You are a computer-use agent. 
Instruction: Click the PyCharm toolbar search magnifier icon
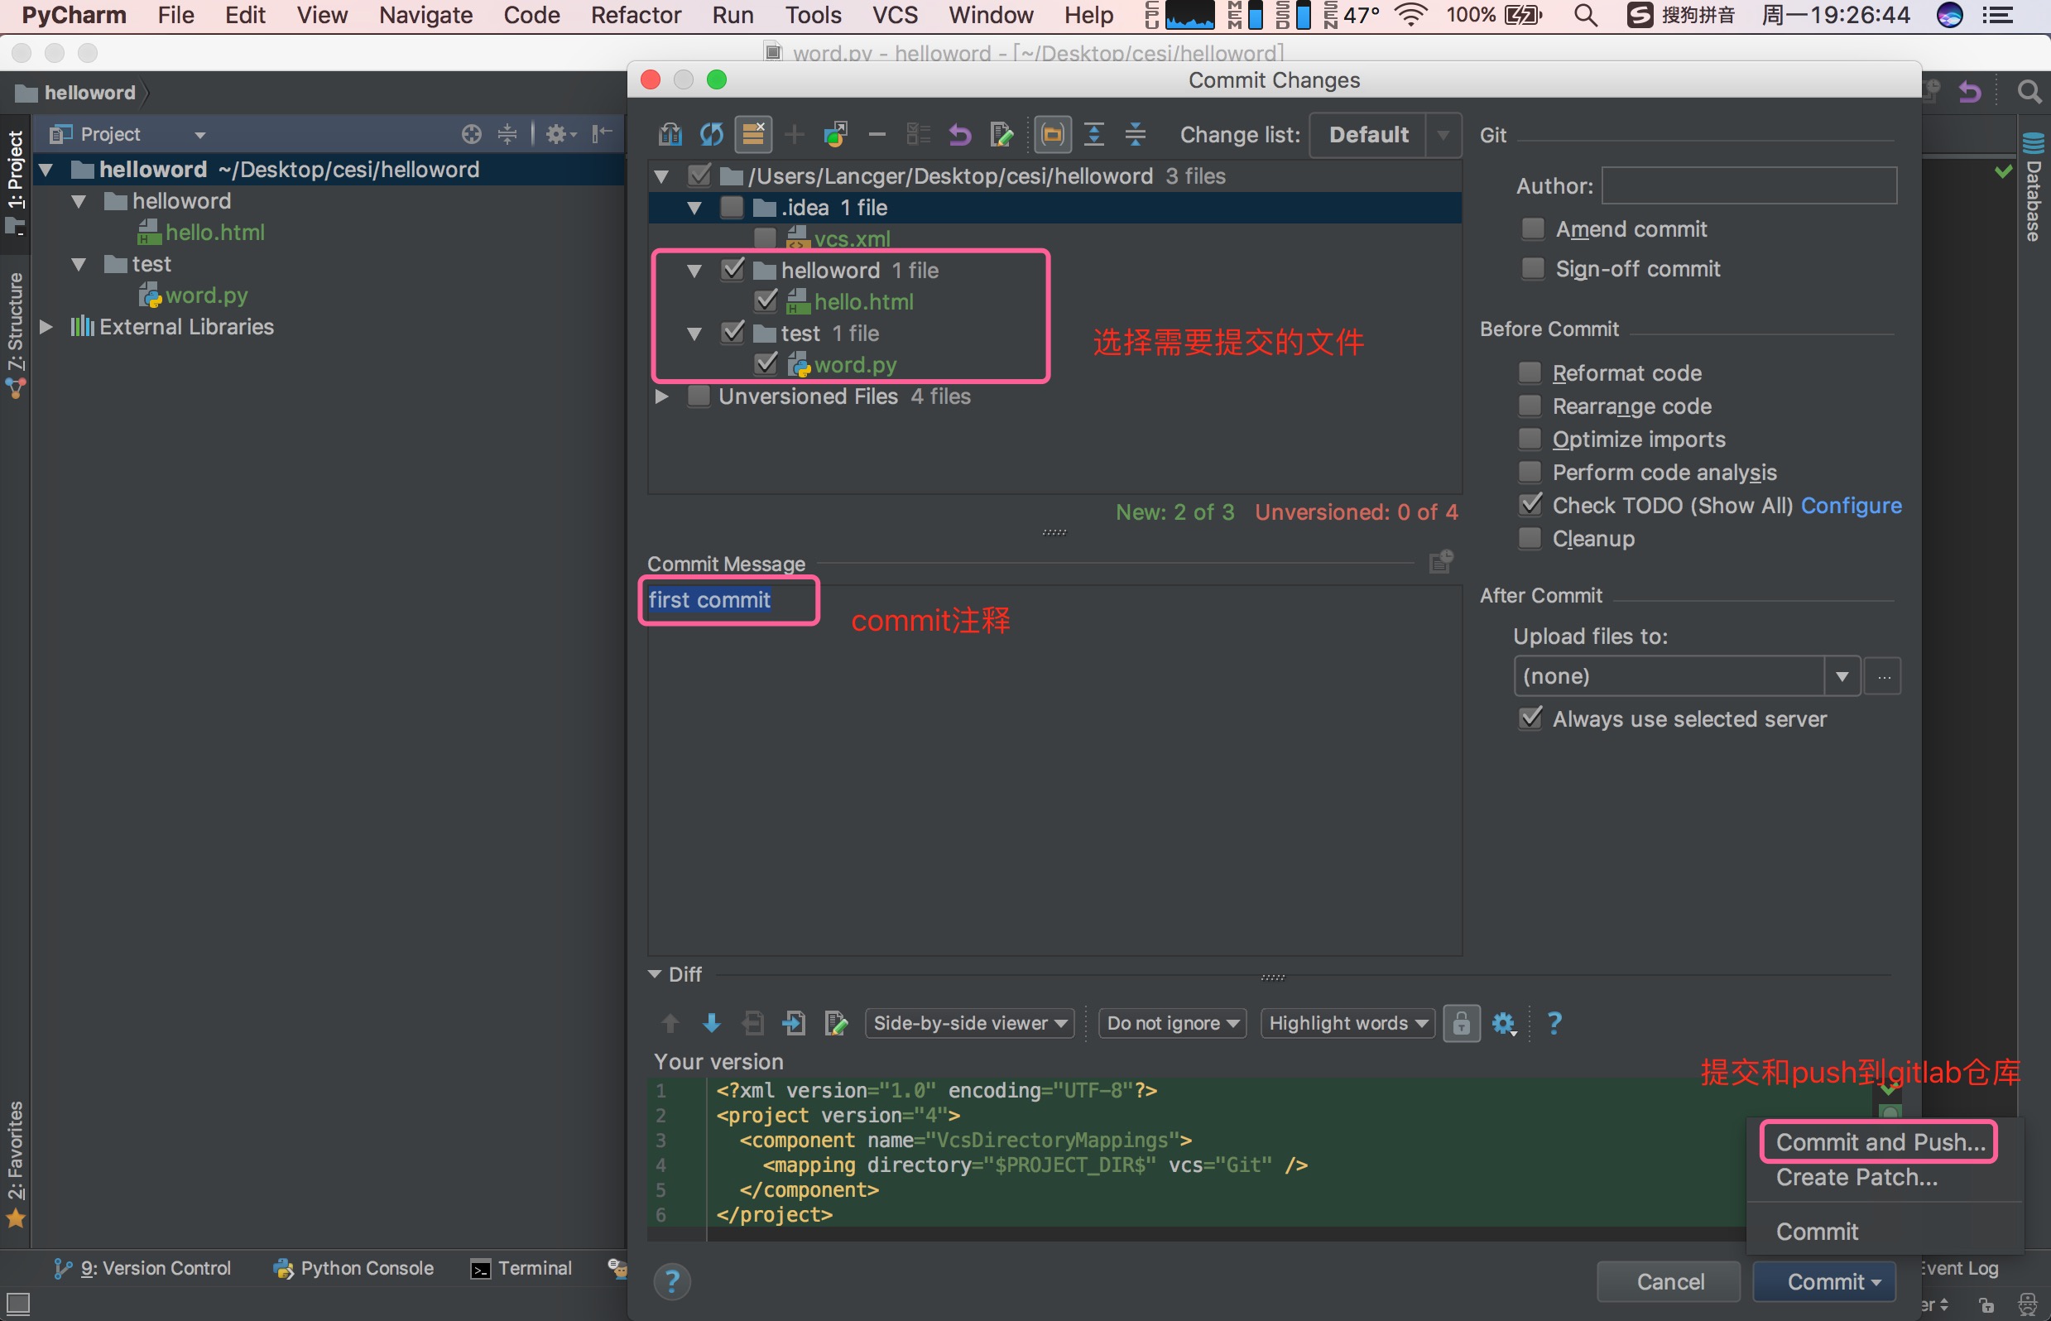2029,92
